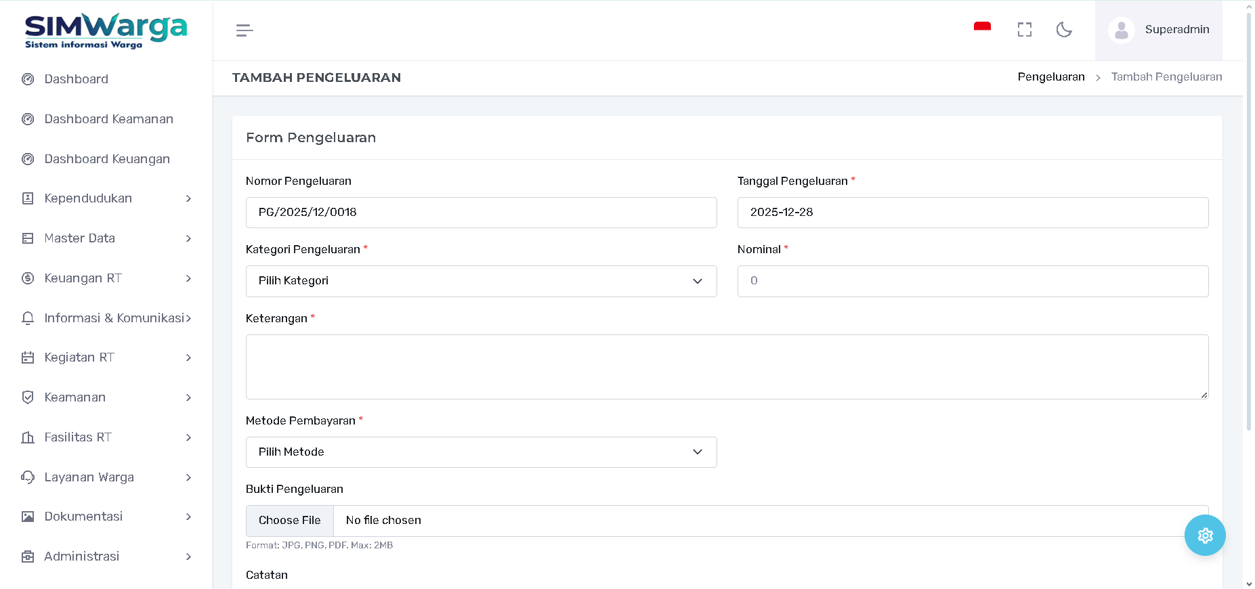Click into the Nominal input field
This screenshot has width=1255, height=589.
point(972,281)
